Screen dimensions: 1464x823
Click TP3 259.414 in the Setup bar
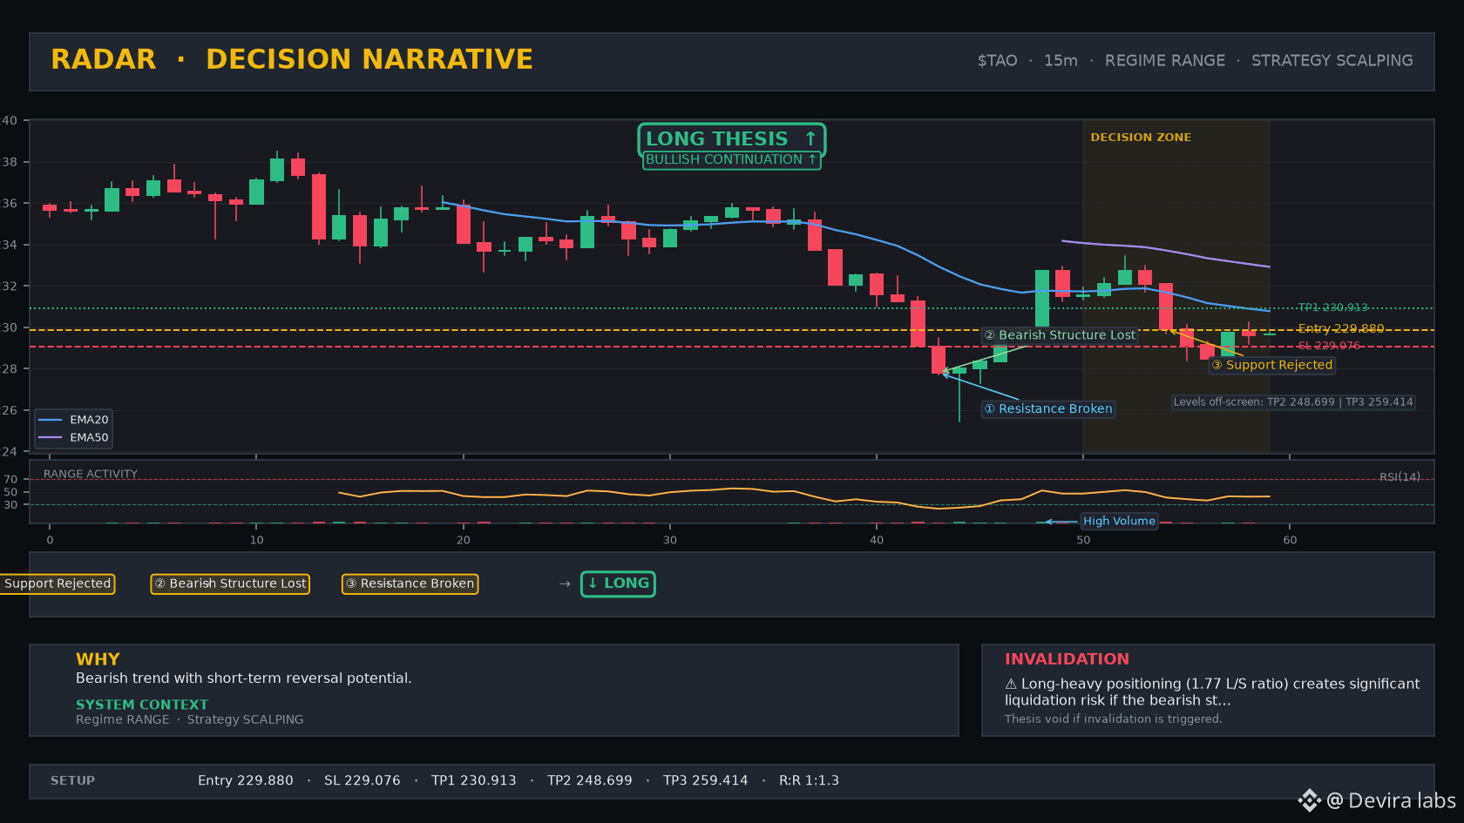click(705, 780)
